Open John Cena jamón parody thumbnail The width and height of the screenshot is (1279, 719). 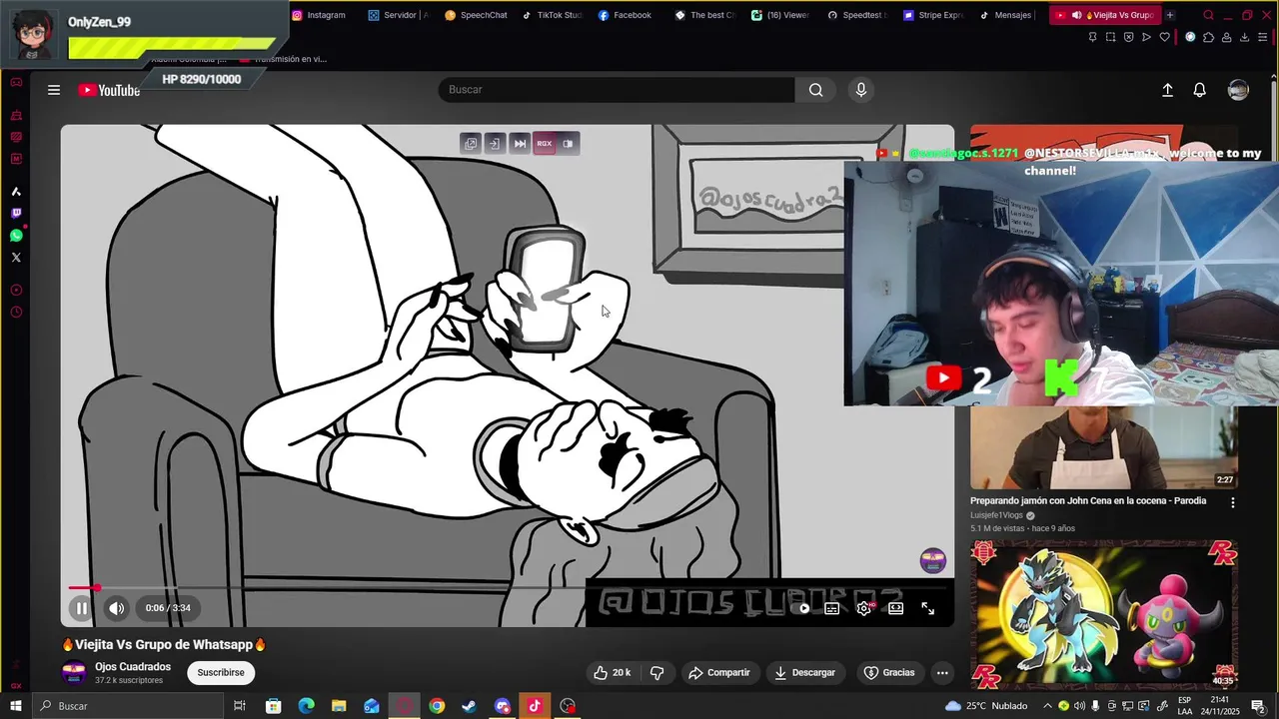(x=1104, y=447)
